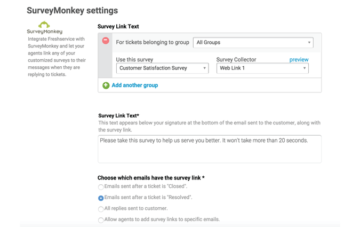Screen dimensions: 360x227
Task: Click the Add another group link
Action: coord(135,85)
